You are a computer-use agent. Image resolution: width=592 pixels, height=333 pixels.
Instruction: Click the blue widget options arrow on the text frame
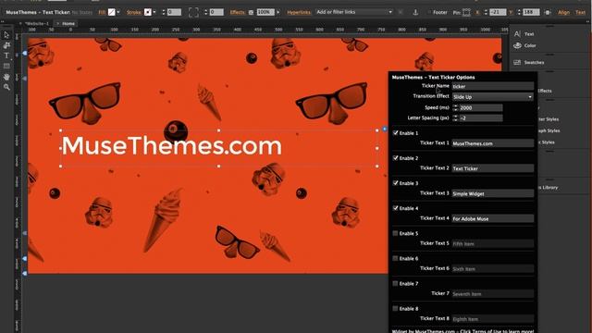click(x=385, y=129)
